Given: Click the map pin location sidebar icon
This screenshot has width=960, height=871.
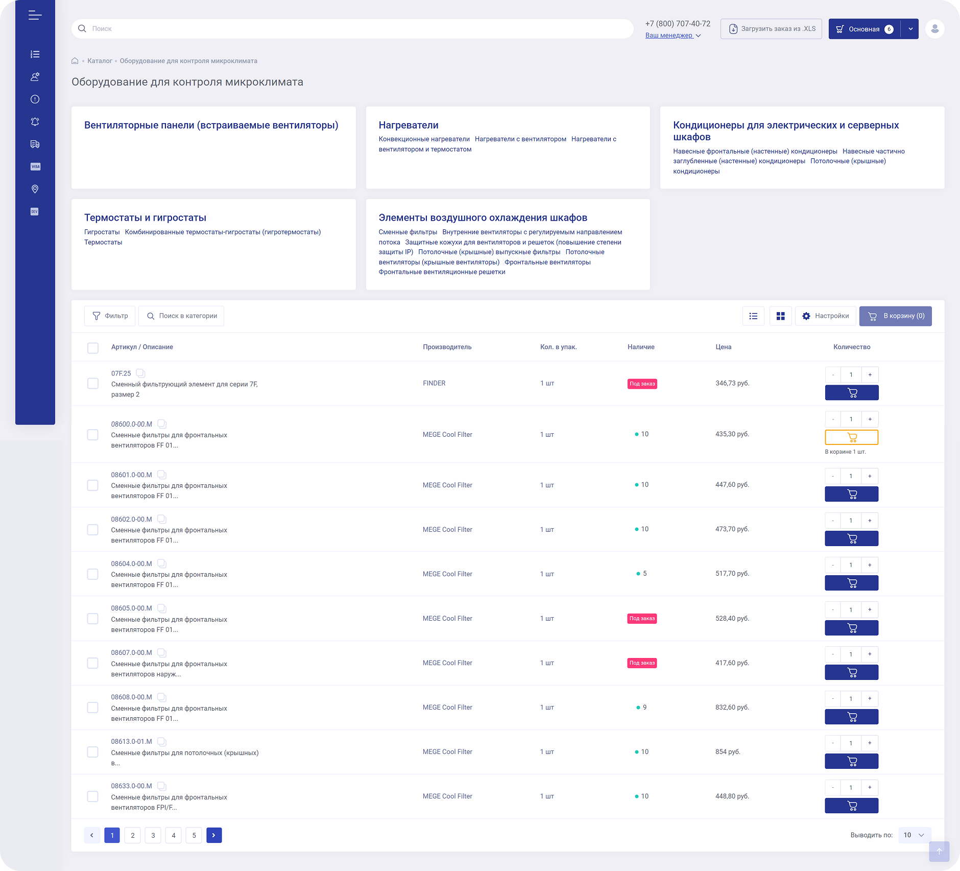Looking at the screenshot, I should pyautogui.click(x=35, y=189).
